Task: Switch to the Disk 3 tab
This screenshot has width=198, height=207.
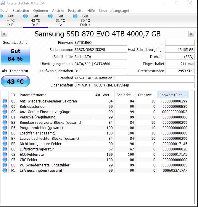Action: [x=85, y=20]
